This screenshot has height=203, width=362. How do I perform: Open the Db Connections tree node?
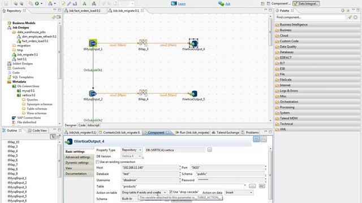click(x=28, y=86)
